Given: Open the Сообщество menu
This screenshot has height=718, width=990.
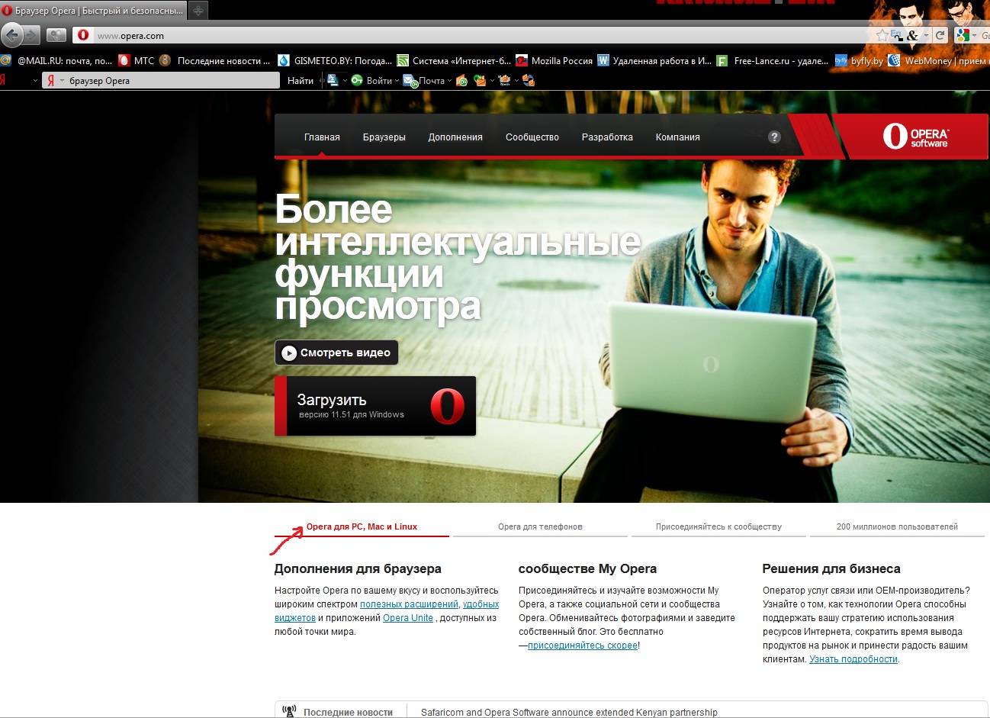Looking at the screenshot, I should pyautogui.click(x=532, y=137).
